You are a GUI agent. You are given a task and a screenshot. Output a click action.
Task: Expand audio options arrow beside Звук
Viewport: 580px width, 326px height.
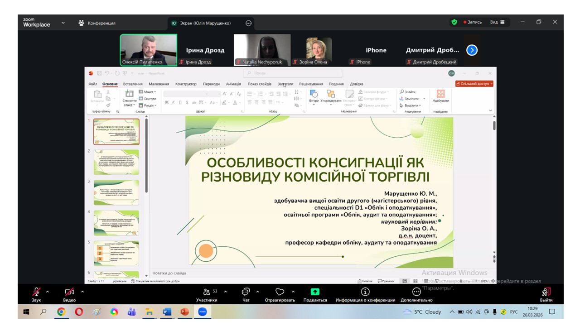[48, 292]
